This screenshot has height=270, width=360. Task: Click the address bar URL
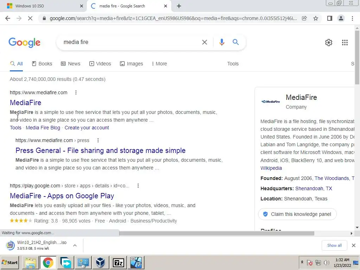point(173,18)
